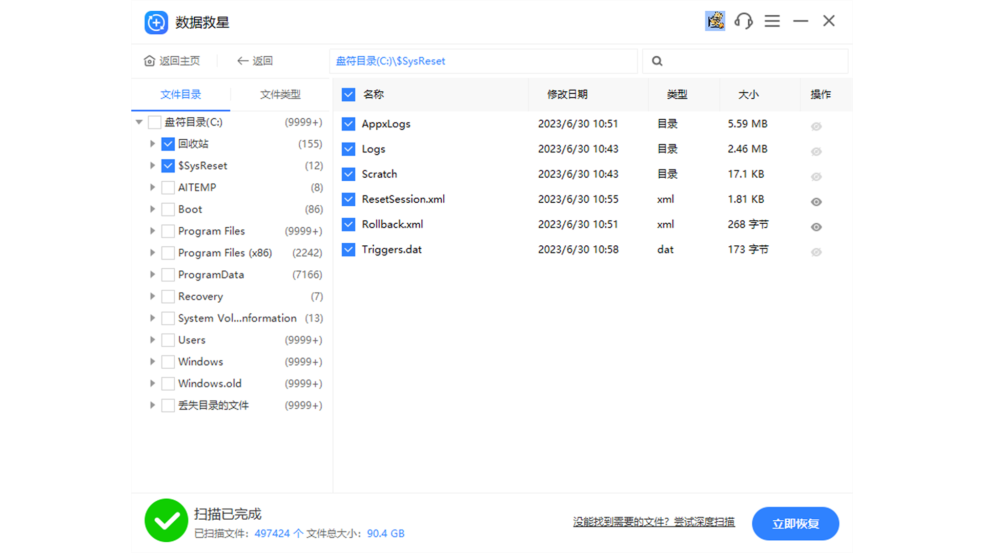The width and height of the screenshot is (984, 553).
Task: Expand the Users folder tree arrow
Action: 152,340
